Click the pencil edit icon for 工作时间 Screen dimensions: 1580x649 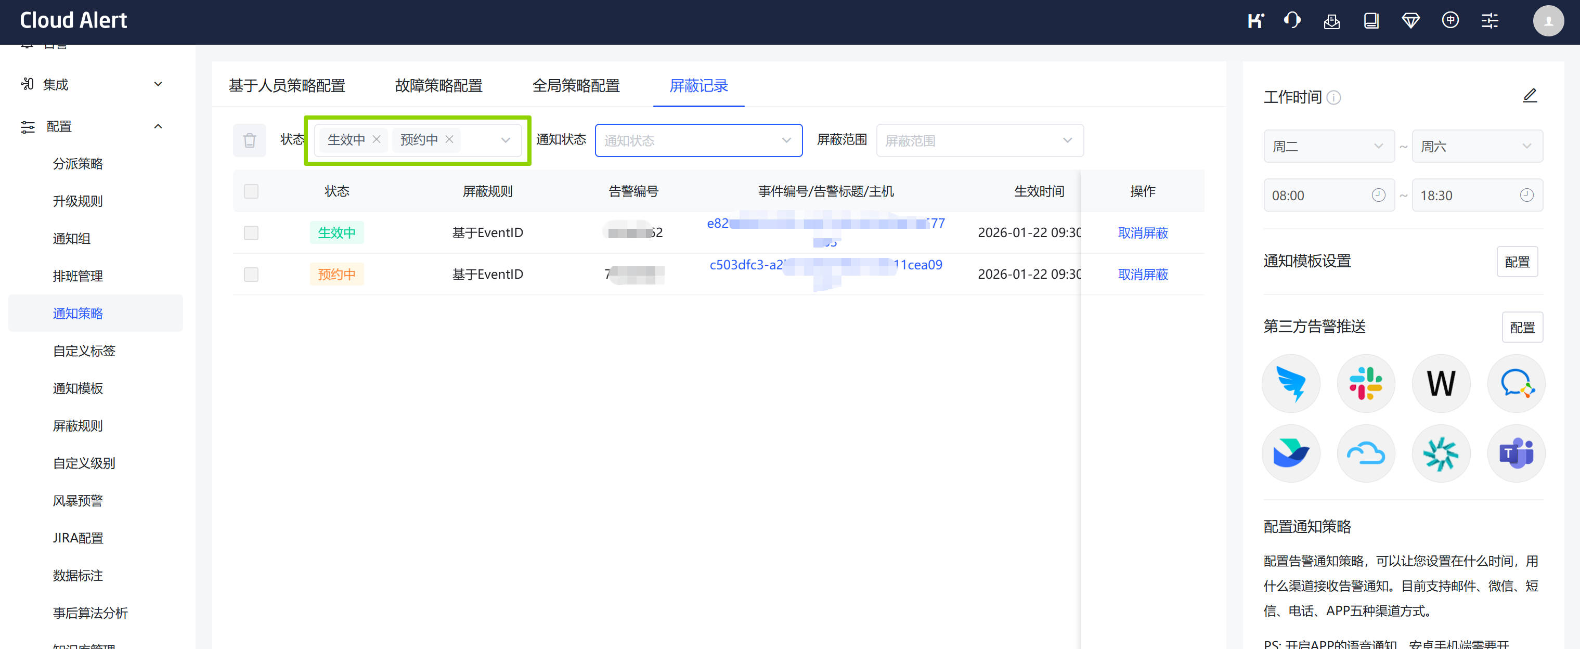coord(1529,96)
